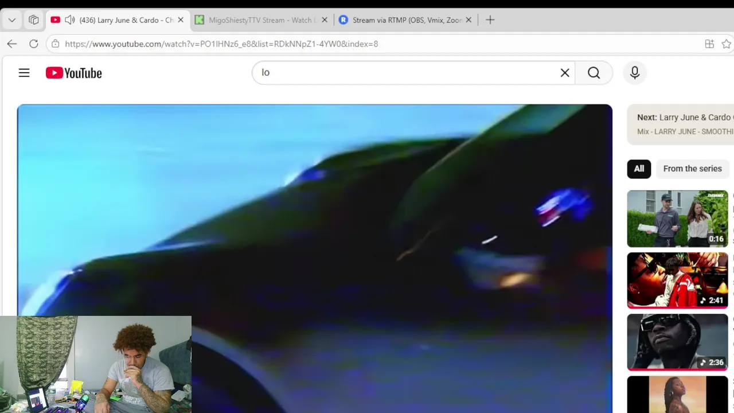Open the 0:16 video thumbnail
734x413 pixels.
click(677, 219)
